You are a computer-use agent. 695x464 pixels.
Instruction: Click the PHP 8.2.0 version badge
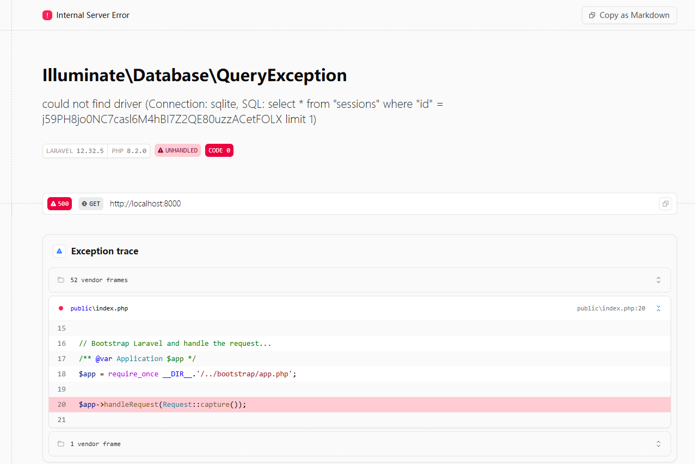[x=129, y=151]
